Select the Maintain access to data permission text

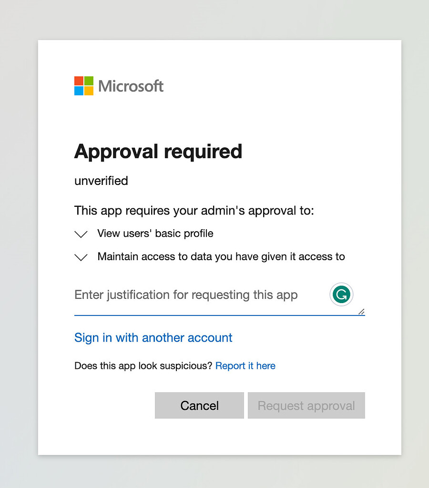221,256
